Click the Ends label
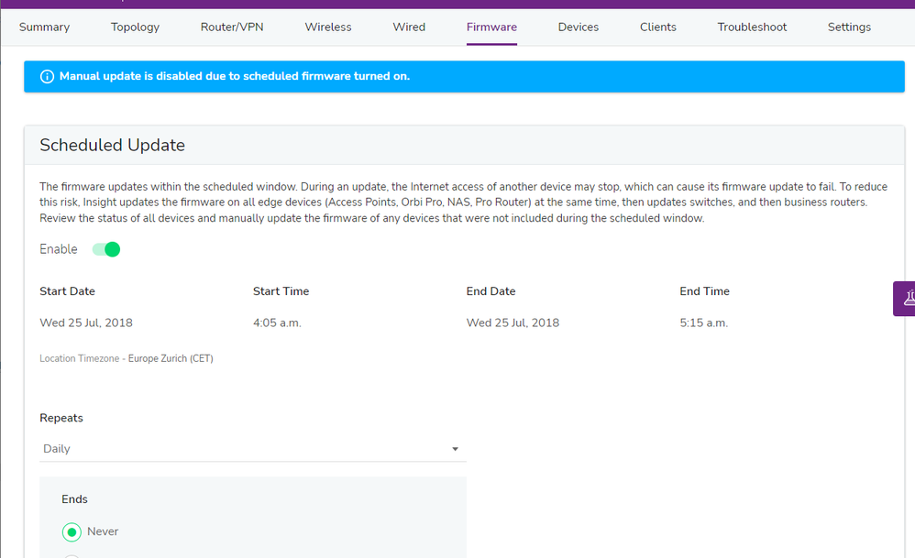 tap(74, 499)
